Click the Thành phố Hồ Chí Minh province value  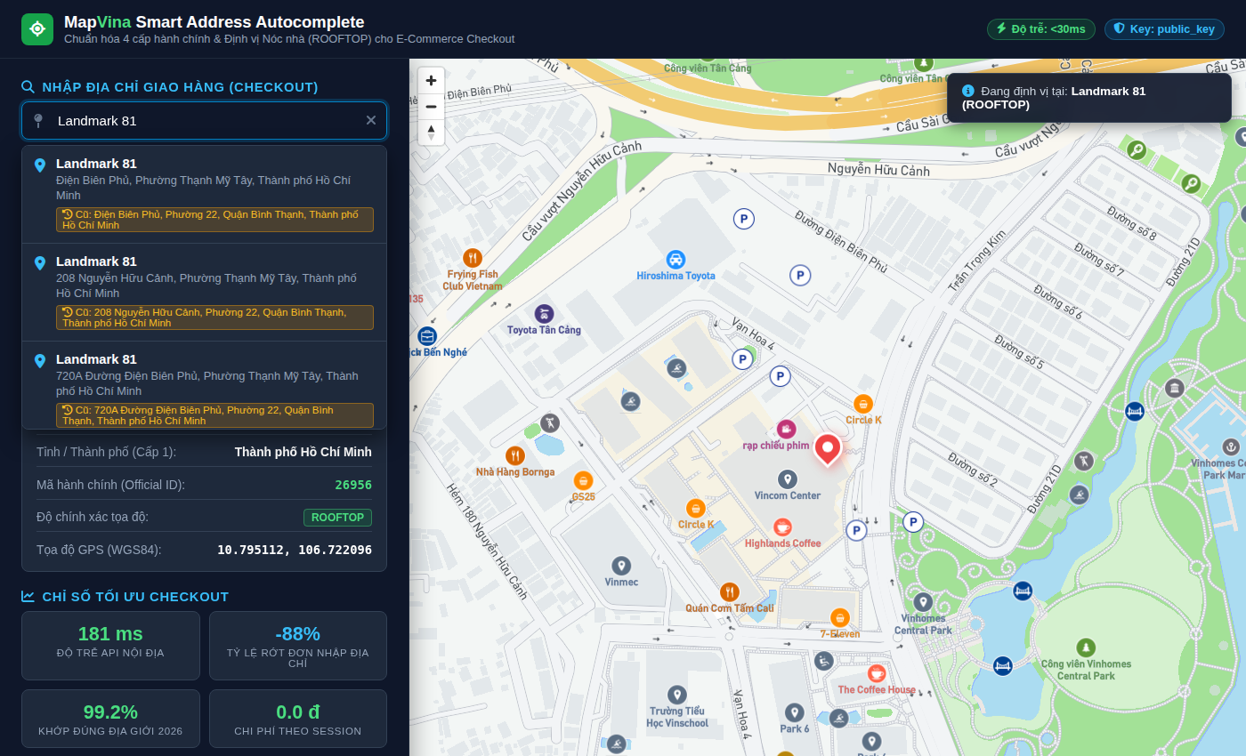pos(303,452)
